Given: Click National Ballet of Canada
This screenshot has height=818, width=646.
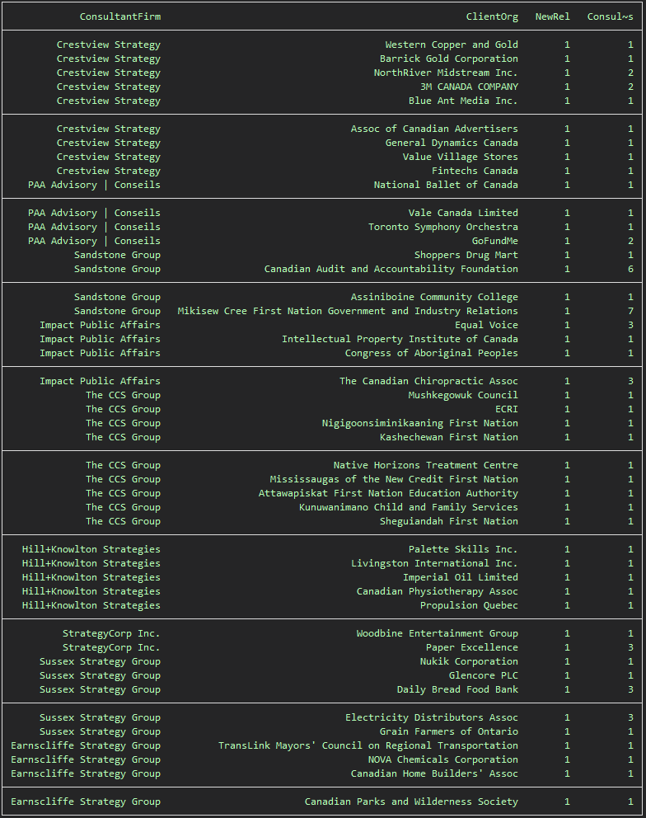Looking at the screenshot, I should (x=446, y=186).
